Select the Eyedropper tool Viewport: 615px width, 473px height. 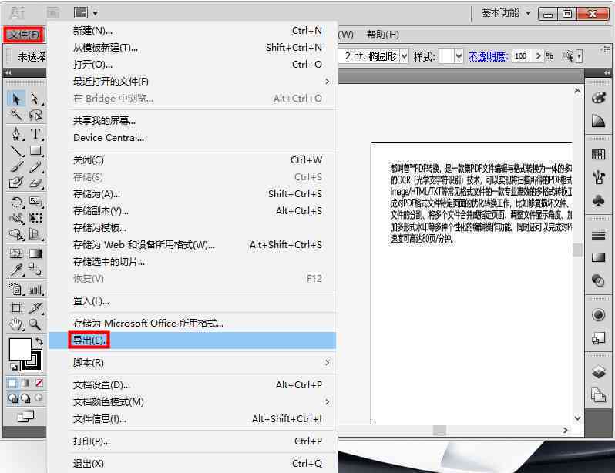coord(15,270)
